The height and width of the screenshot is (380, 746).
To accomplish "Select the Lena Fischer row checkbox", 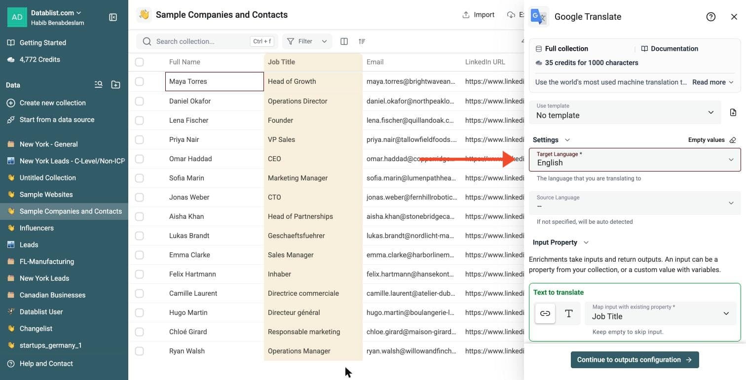I will 140,120.
